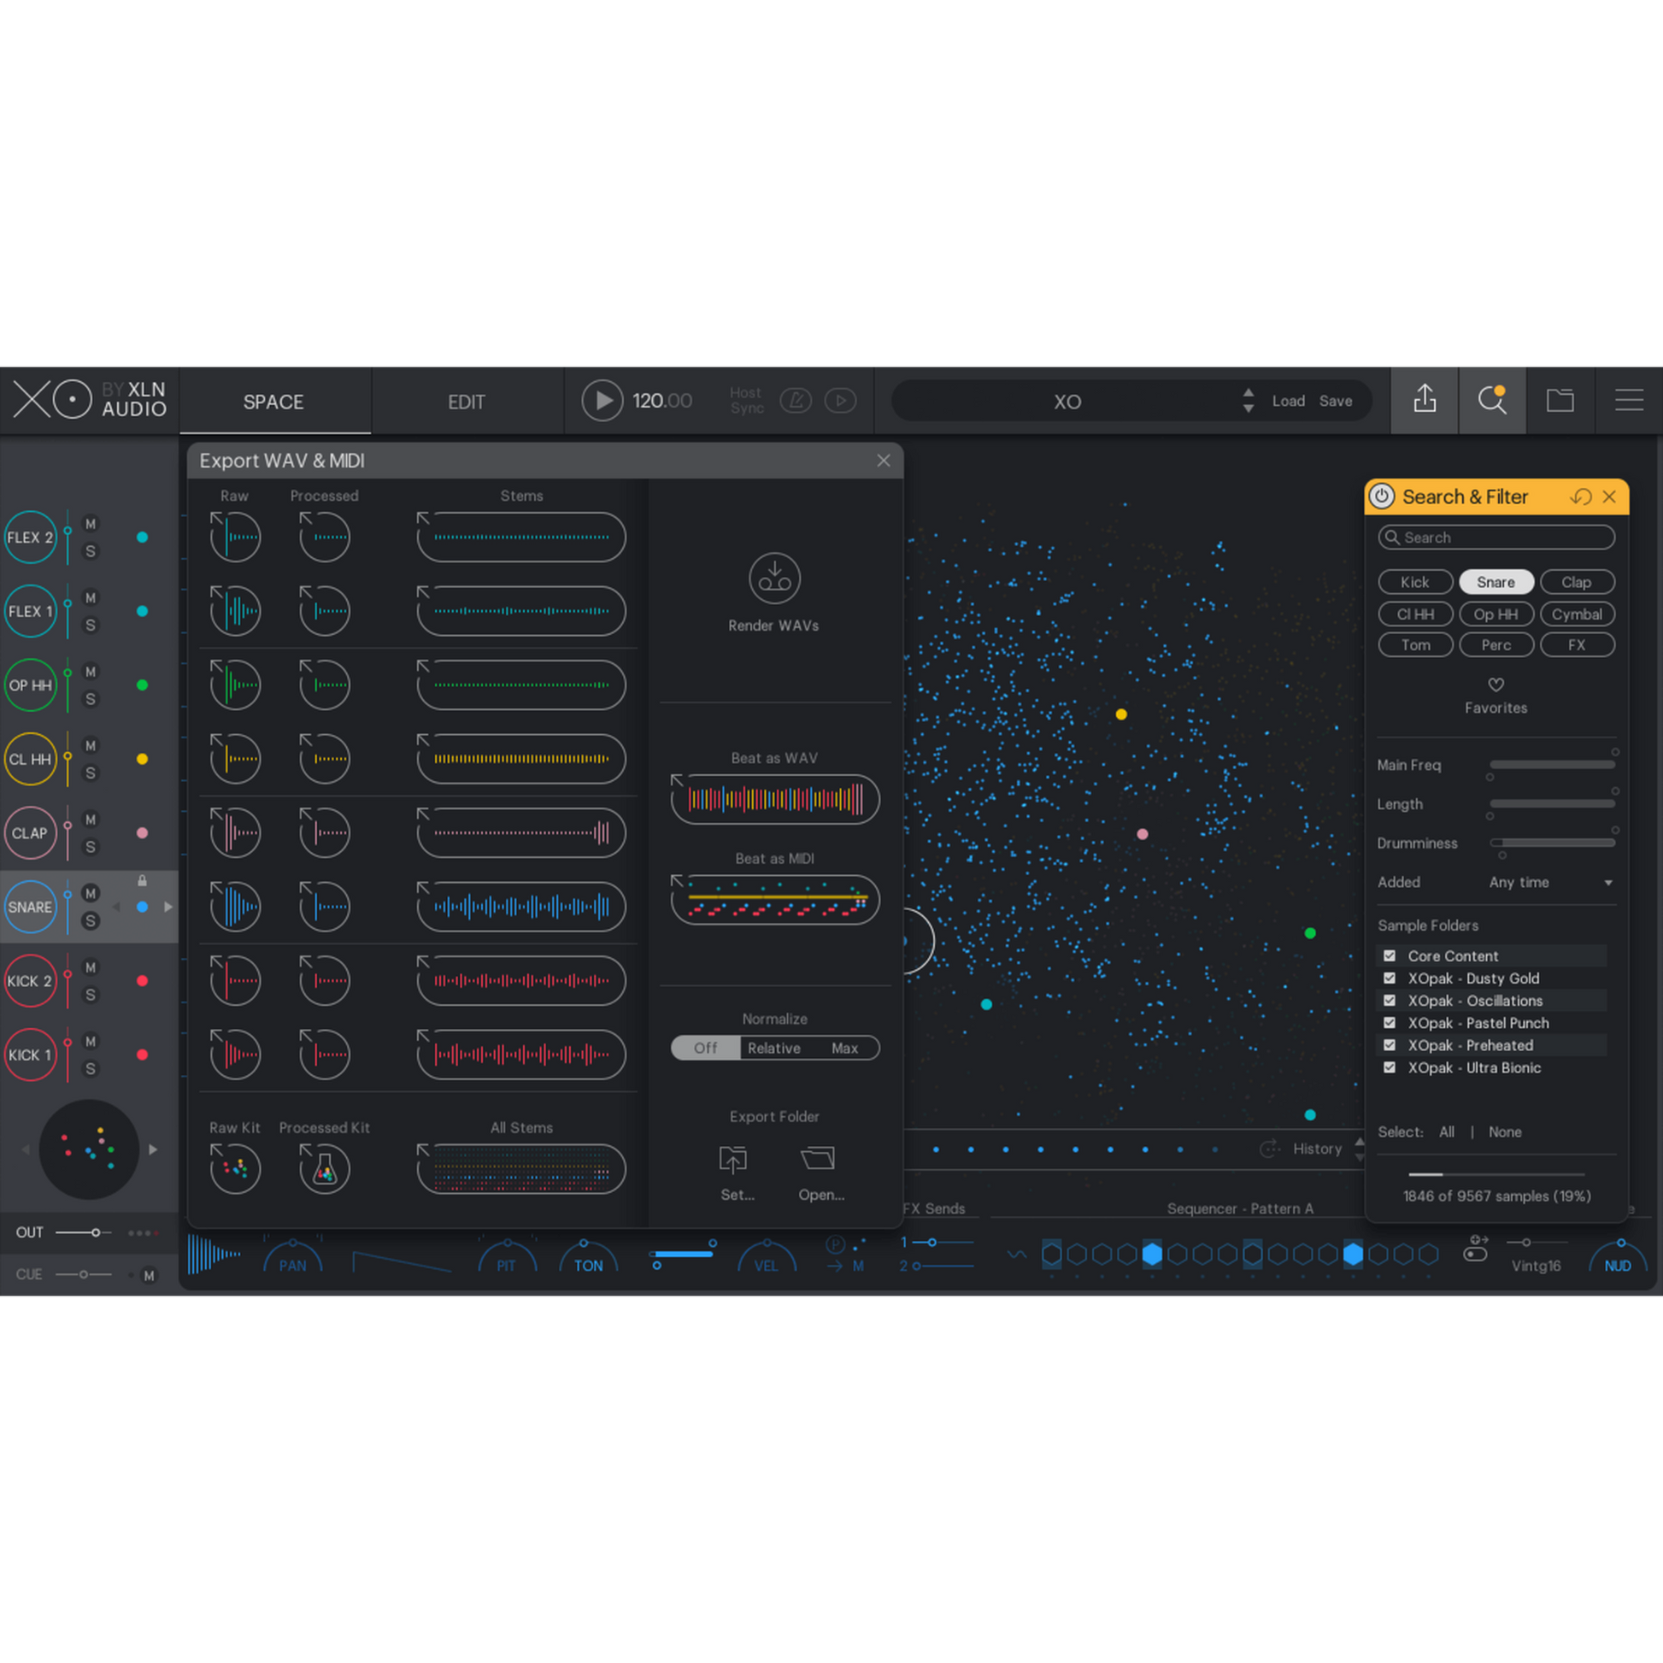The width and height of the screenshot is (1663, 1663).
Task: Click the Search input field
Action: pos(1496,538)
